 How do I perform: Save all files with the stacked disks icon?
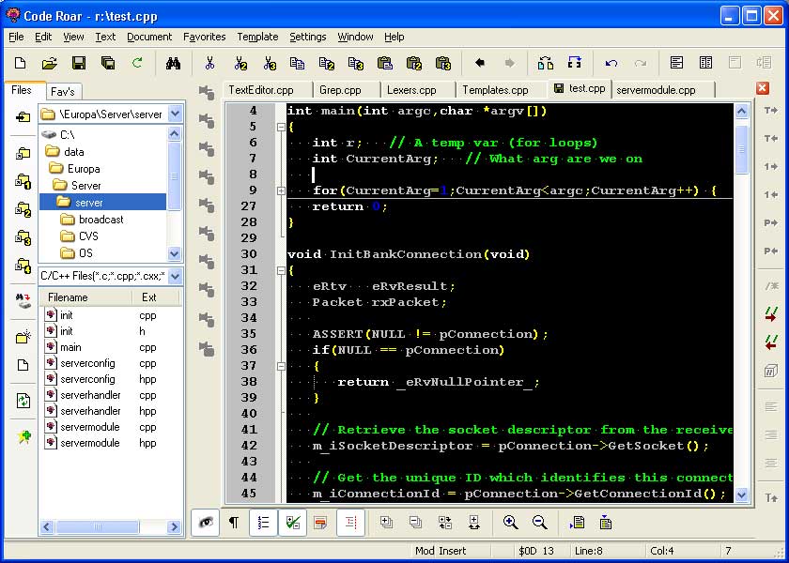pyautogui.click(x=108, y=63)
